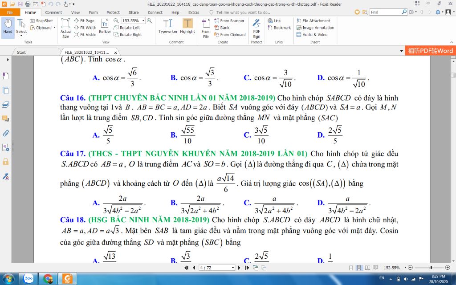Go to first page button

coord(186,268)
